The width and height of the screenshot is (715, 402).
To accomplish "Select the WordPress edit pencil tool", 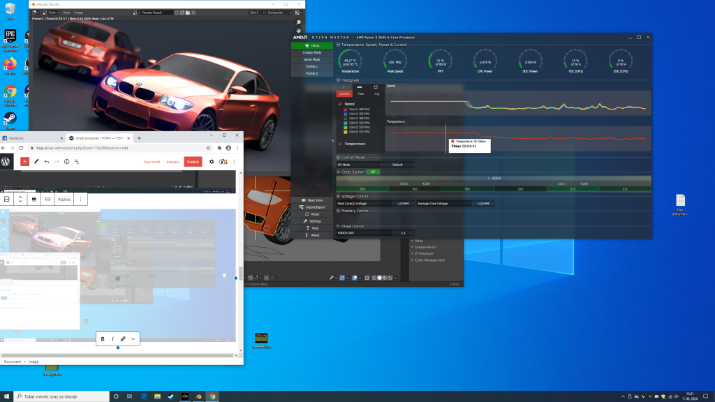I will click(x=36, y=162).
